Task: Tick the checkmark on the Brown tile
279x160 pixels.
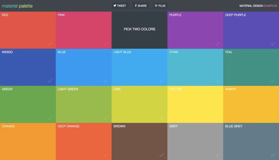Action: click(x=161, y=155)
